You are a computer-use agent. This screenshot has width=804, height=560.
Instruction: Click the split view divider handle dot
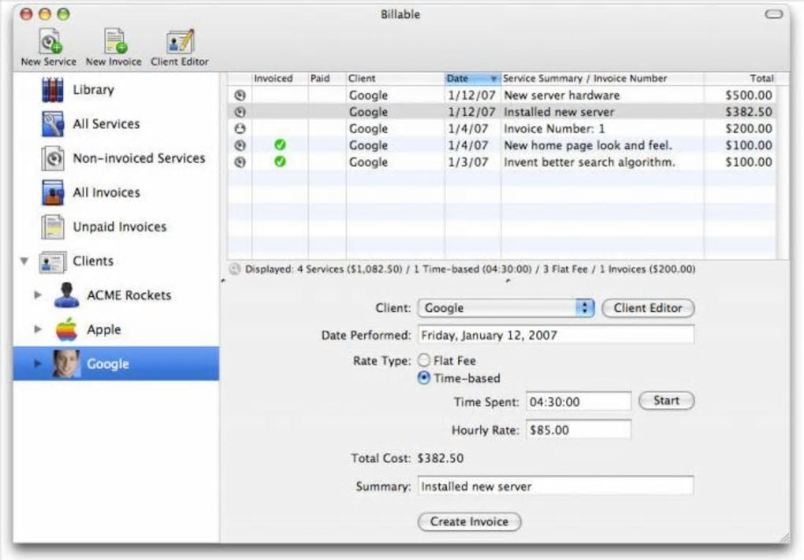508,280
